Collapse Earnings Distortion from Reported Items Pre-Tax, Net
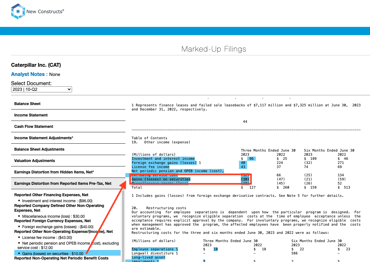The image size is (370, 262). tap(68, 184)
